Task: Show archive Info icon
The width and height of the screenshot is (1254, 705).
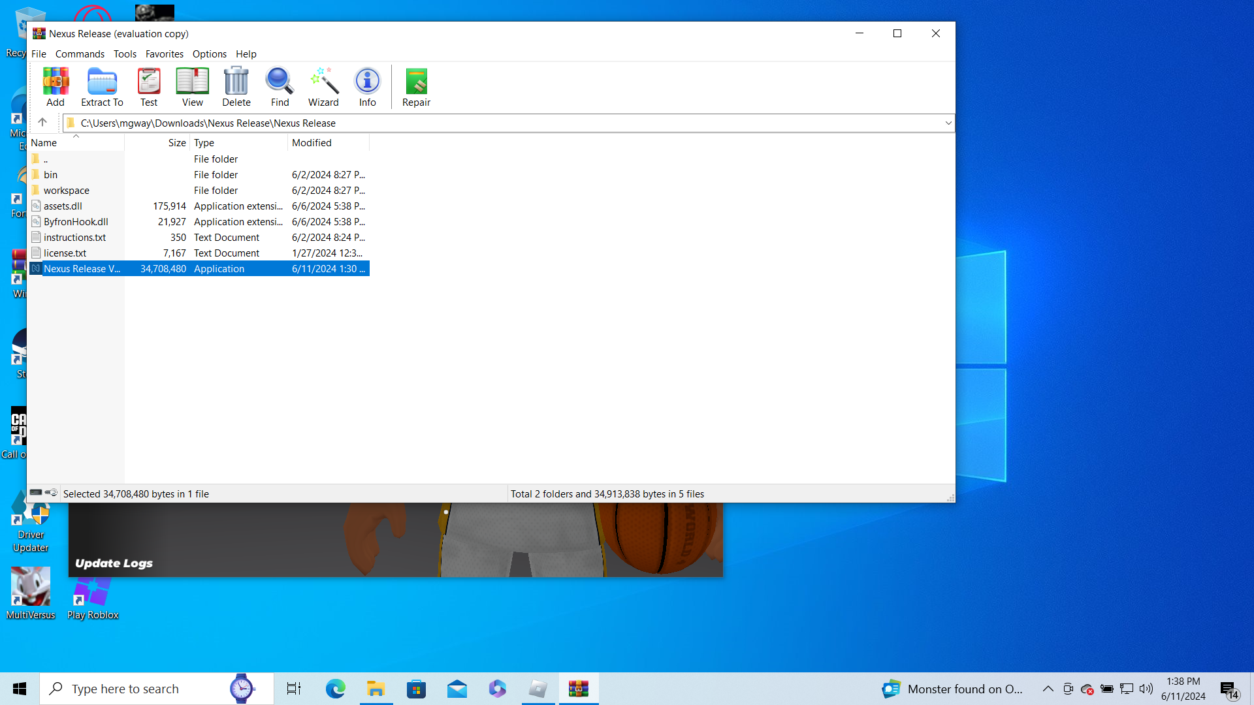Action: coord(367,86)
